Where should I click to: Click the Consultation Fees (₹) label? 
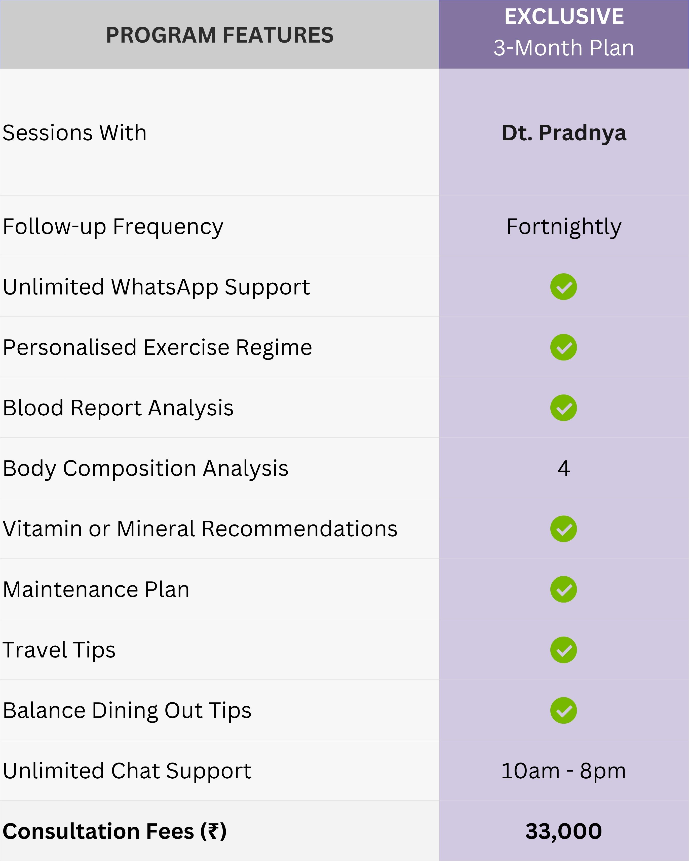click(114, 832)
